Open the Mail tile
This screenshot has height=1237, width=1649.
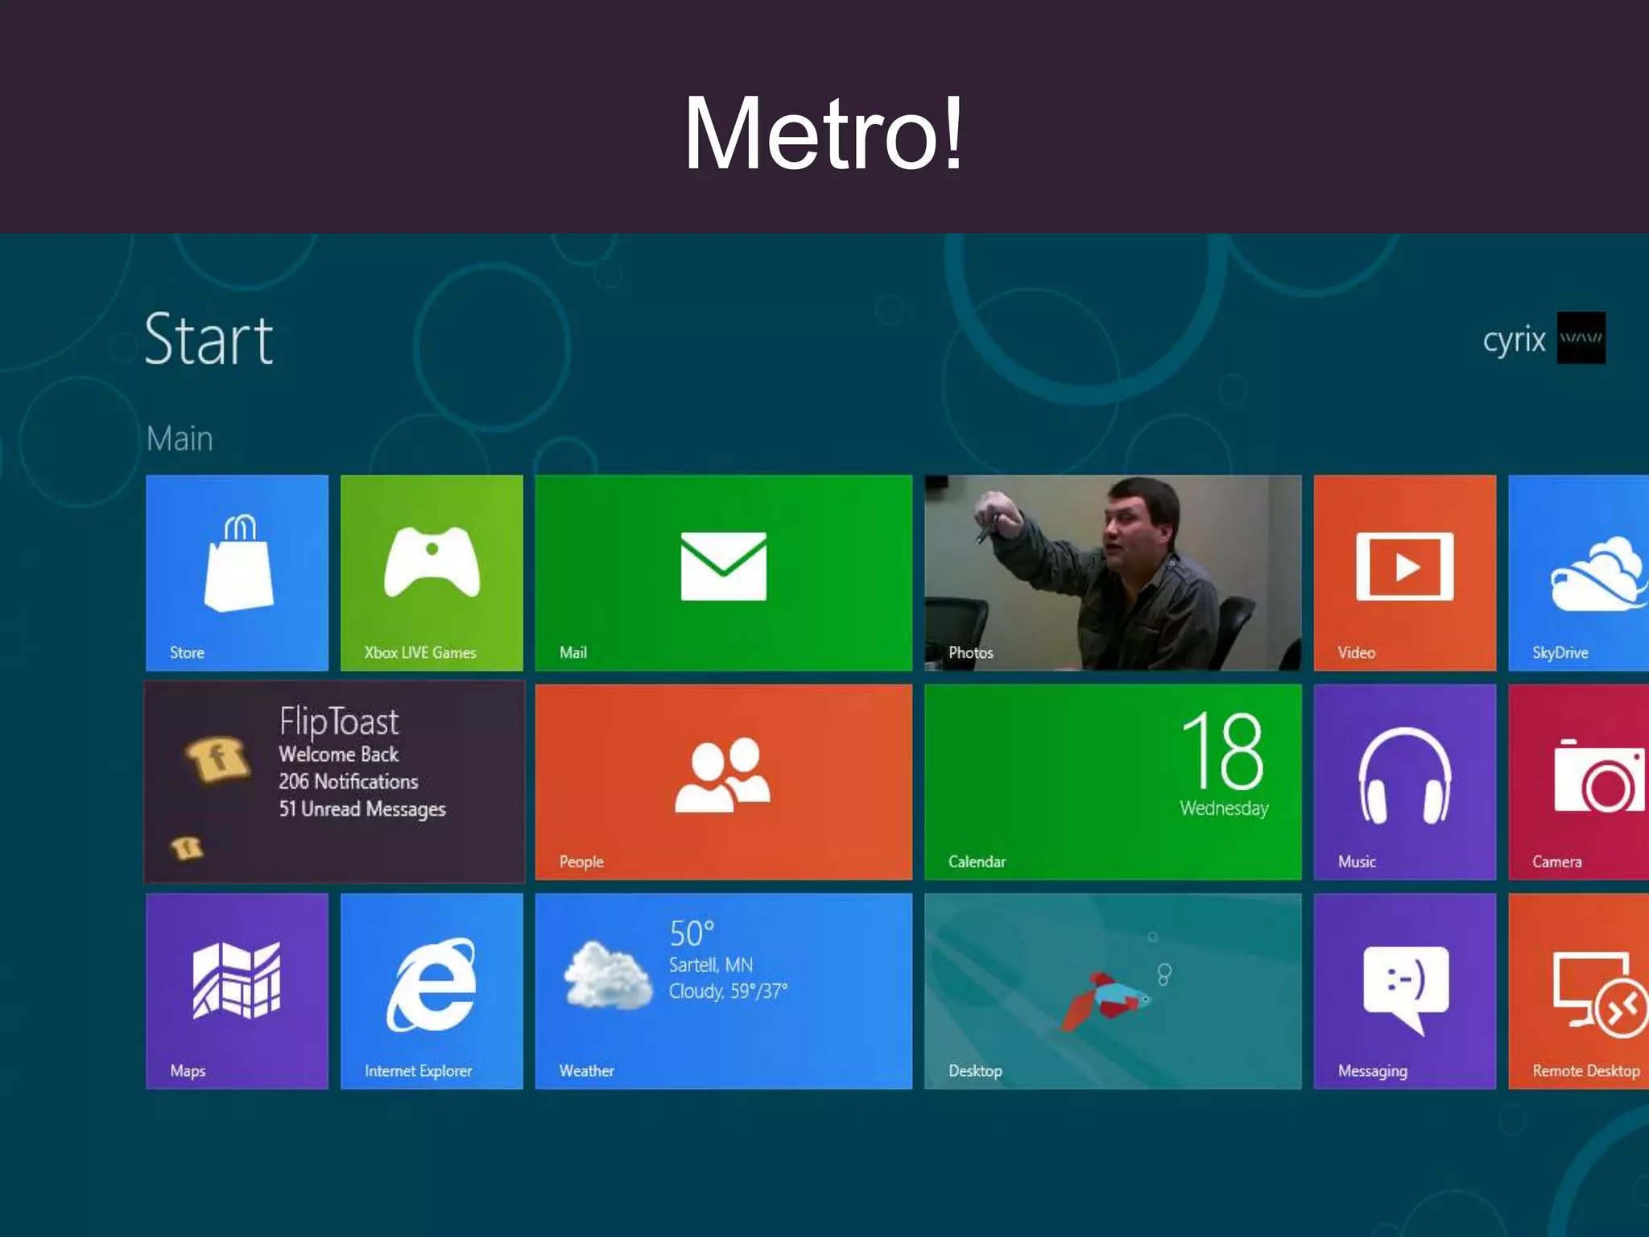pyautogui.click(x=723, y=572)
